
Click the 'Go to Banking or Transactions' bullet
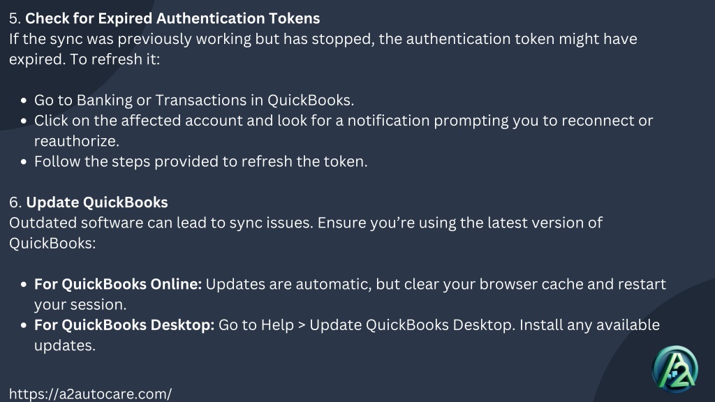click(x=194, y=100)
